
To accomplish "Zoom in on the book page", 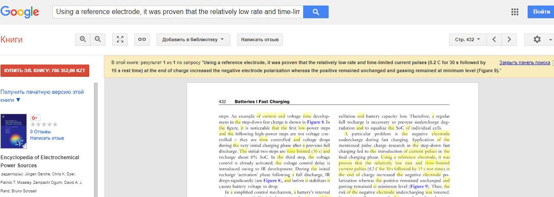I will pyautogui.click(x=83, y=39).
